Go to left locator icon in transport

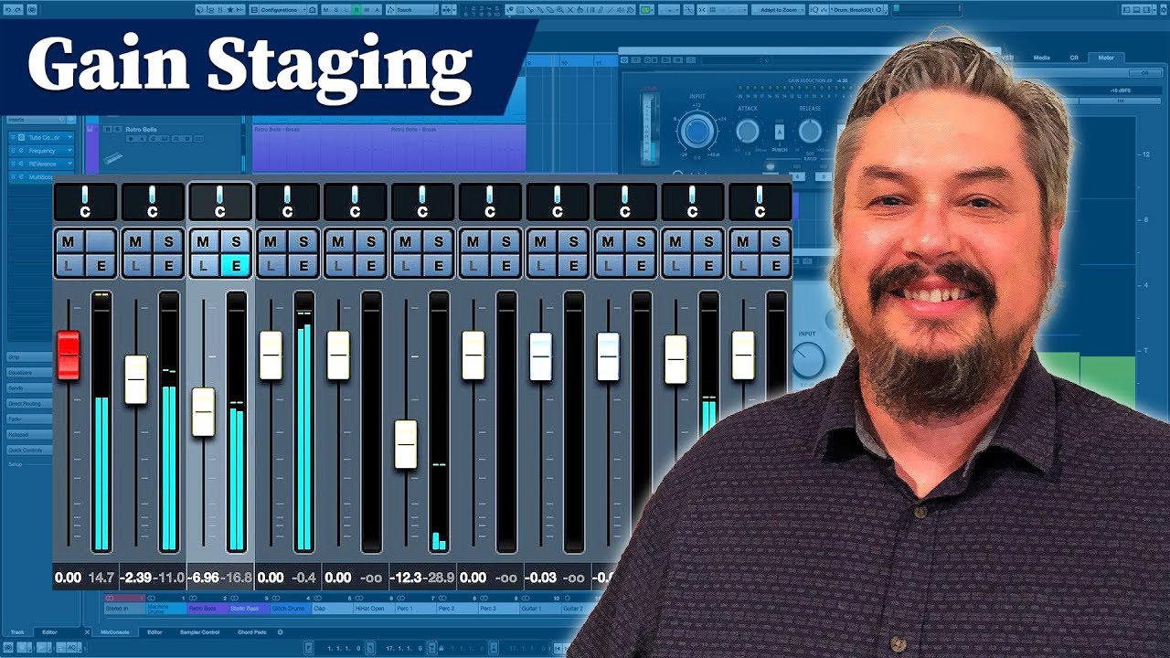click(310, 648)
